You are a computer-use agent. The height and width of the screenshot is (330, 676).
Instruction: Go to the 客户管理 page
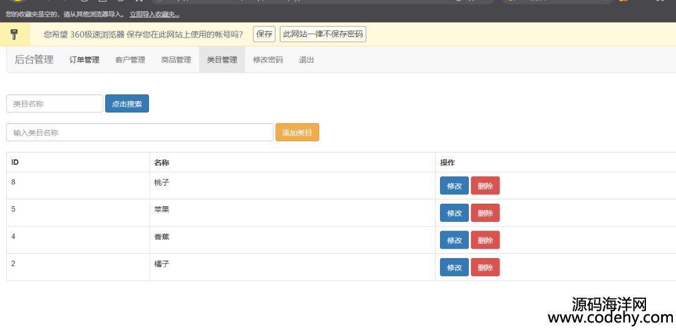(x=130, y=60)
